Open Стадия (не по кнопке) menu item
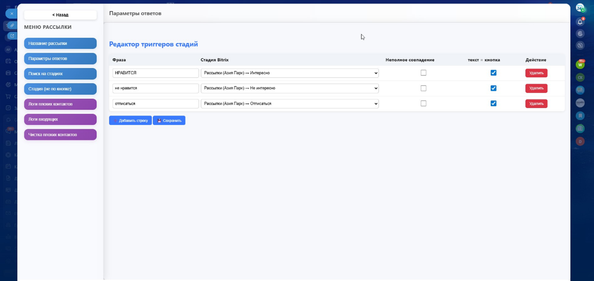594x281 pixels. click(x=60, y=89)
